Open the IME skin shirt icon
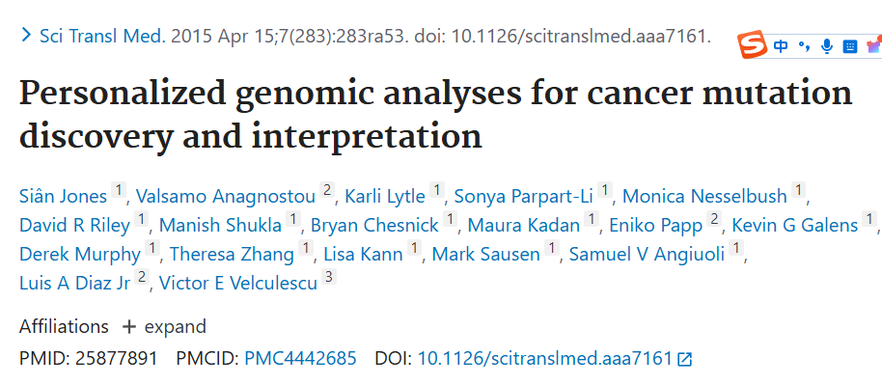This screenshot has height=385, width=882. (874, 45)
